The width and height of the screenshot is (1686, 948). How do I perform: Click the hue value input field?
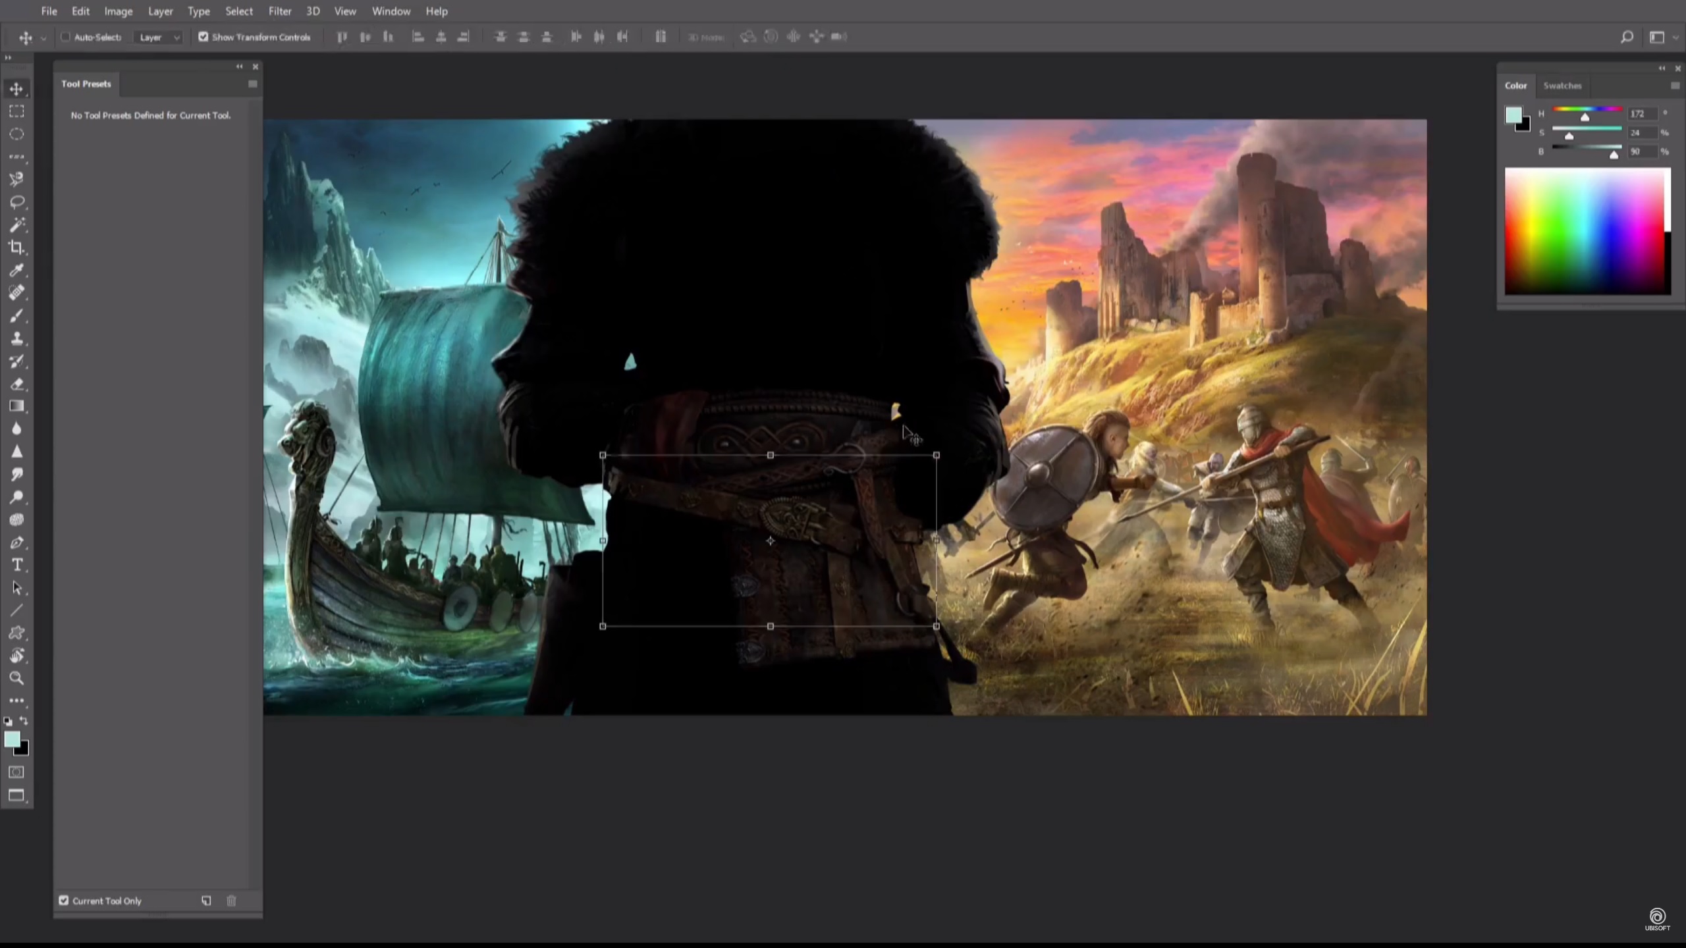point(1642,114)
